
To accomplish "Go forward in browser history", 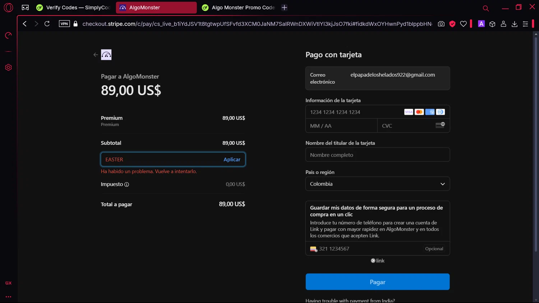I will (36, 24).
